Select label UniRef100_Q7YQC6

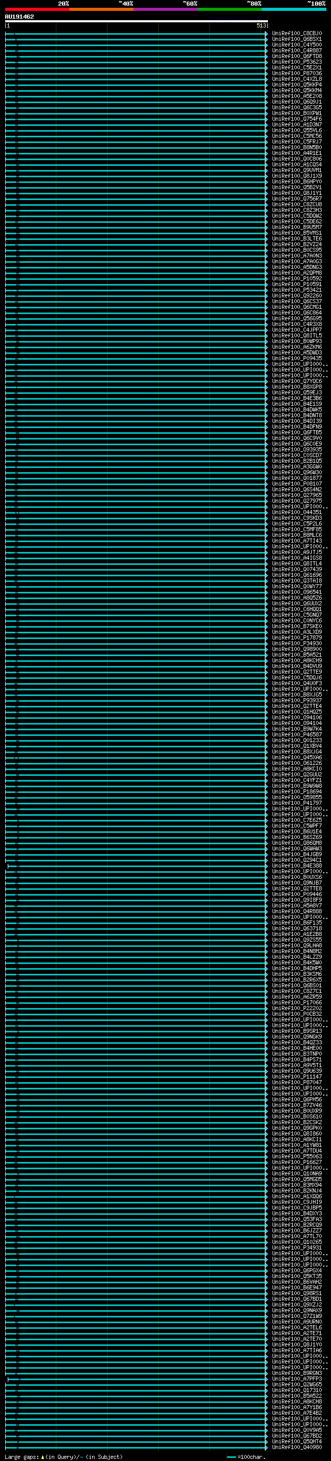click(296, 381)
